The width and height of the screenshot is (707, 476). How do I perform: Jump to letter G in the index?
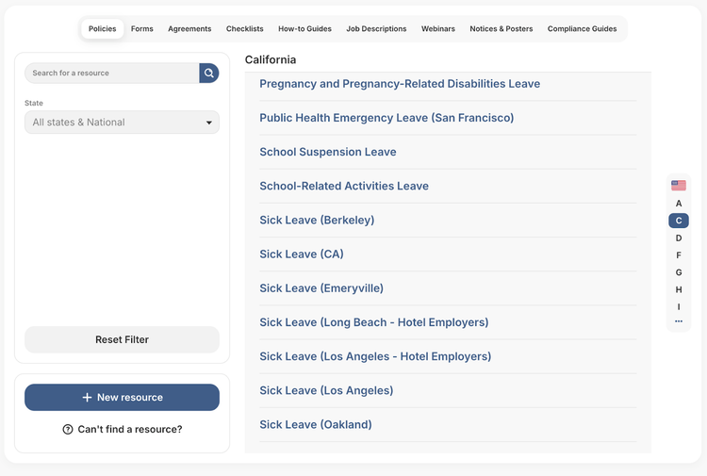[678, 272]
